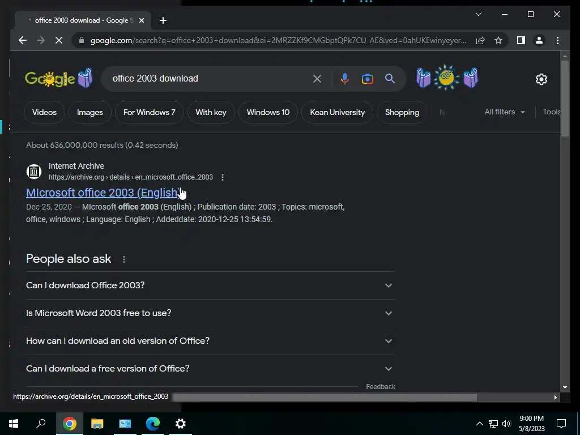Open Settings gear from the taskbar
This screenshot has width=580, height=435.
181,424
